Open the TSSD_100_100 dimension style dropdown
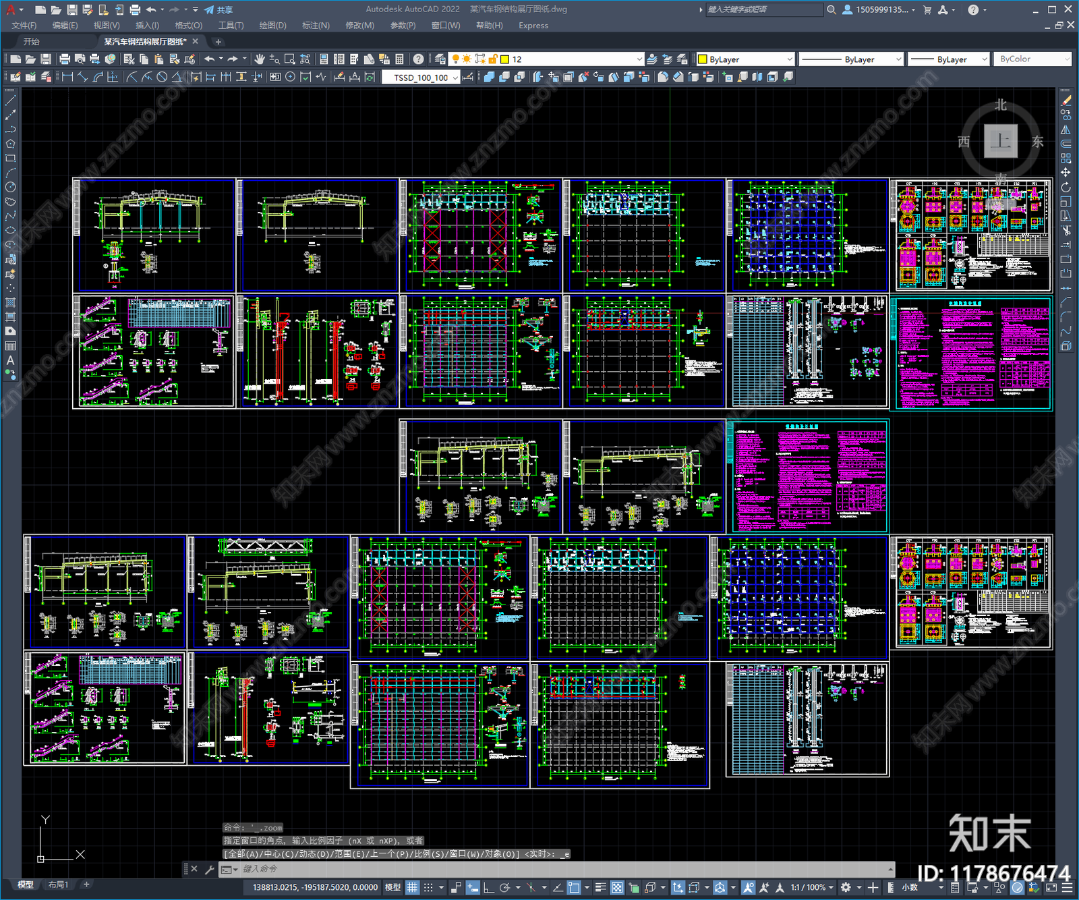Viewport: 1079px width, 900px height. [421, 78]
